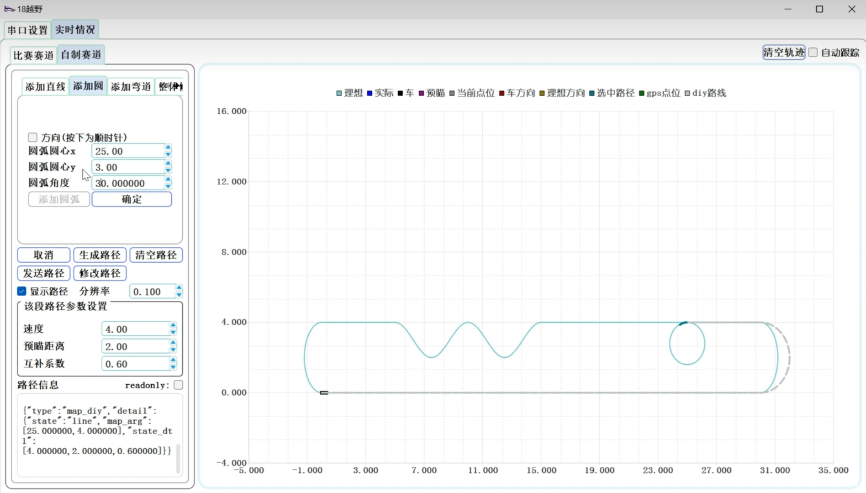Decrease 圆弧圆心y with down arrow
Viewport: 866px width, 493px height.
[168, 170]
